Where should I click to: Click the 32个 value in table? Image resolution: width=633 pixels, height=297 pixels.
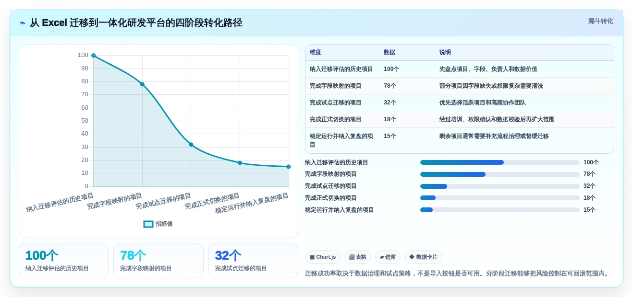[390, 103]
